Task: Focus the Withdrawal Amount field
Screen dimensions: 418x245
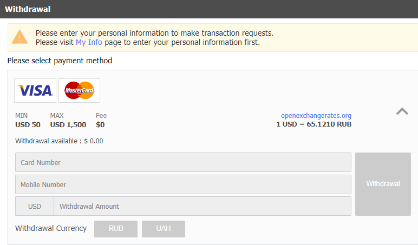Action: pyautogui.click(x=203, y=206)
